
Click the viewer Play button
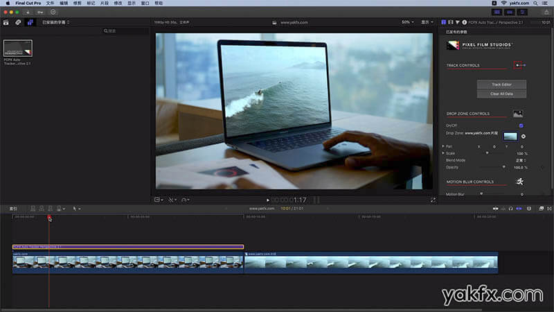point(268,200)
